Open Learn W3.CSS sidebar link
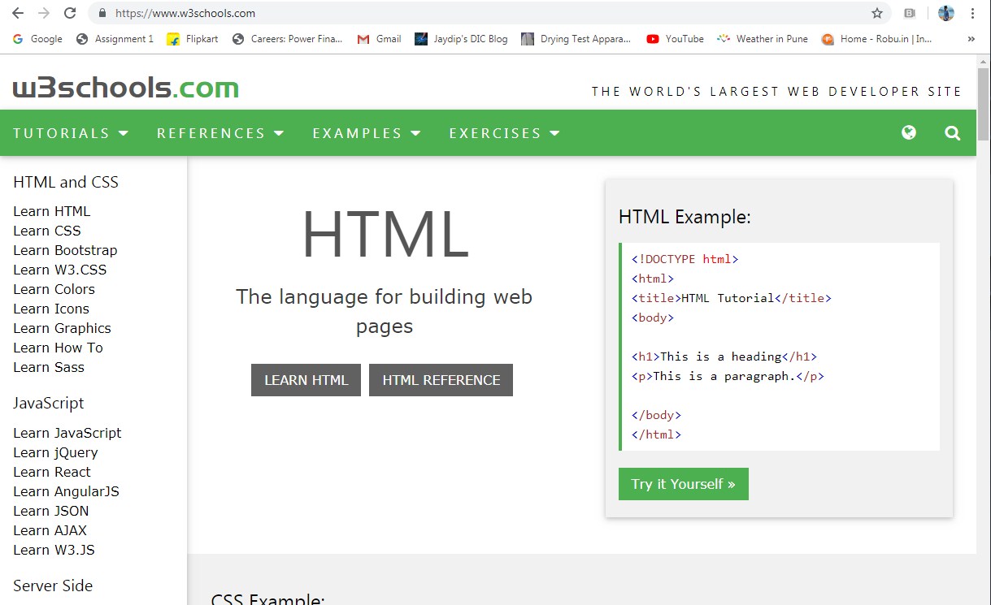Screen dimensions: 991x605 point(59,270)
